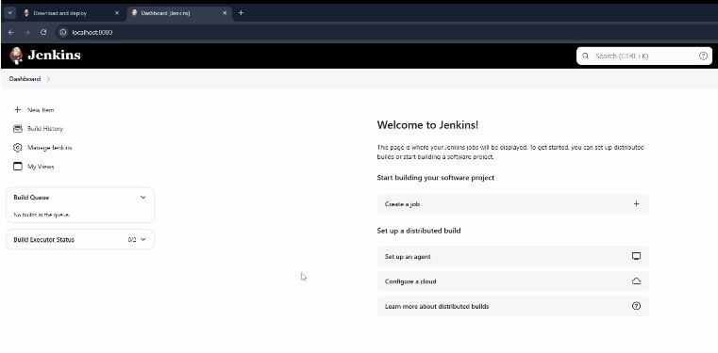The width and height of the screenshot is (718, 353).
Task: Click the localhost:8080 address bar
Action: [x=92, y=32]
